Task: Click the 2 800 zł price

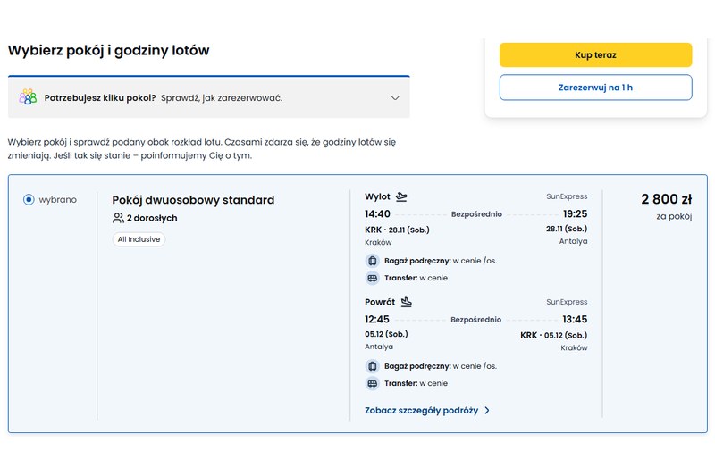Action: coord(666,199)
